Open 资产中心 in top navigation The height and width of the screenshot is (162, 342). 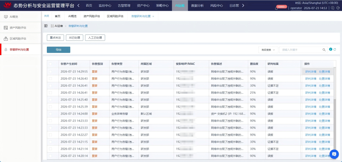[143, 5]
